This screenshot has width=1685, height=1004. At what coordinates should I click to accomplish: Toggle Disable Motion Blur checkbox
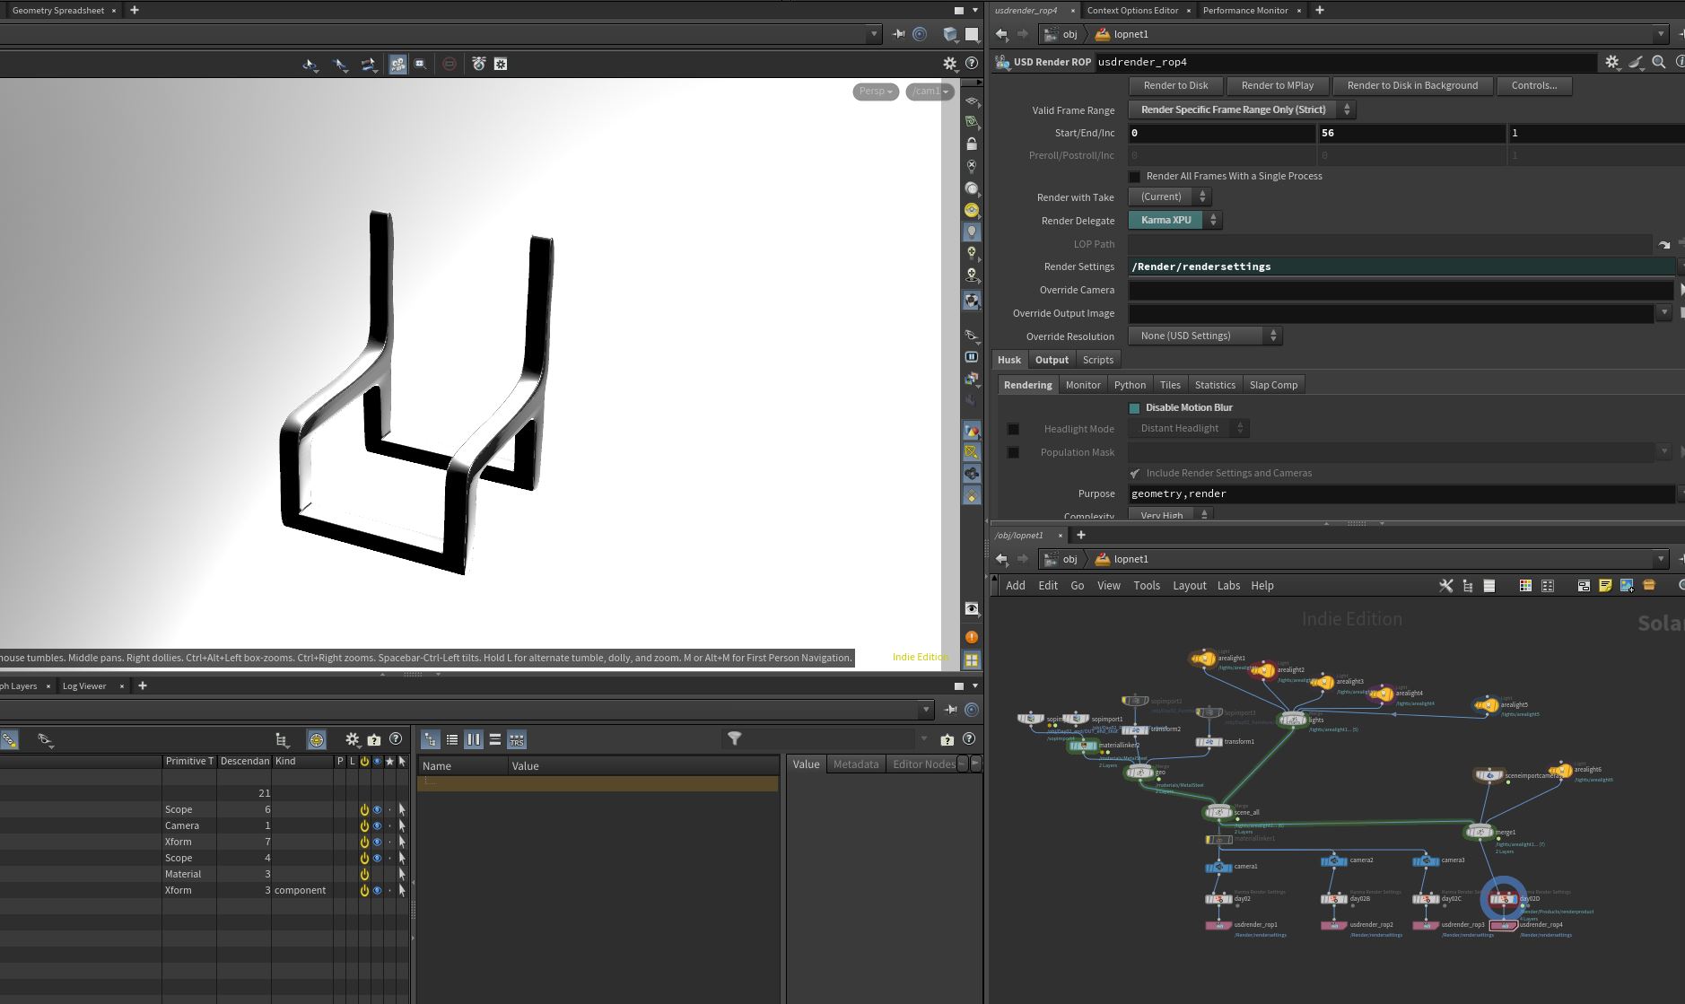coord(1135,408)
